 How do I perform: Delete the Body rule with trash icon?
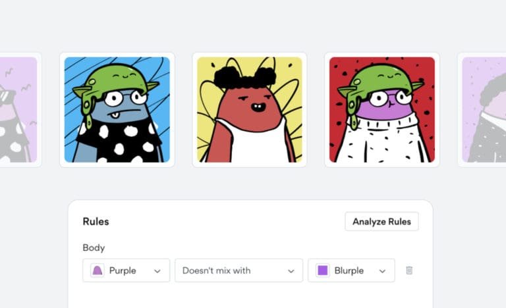pyautogui.click(x=409, y=270)
